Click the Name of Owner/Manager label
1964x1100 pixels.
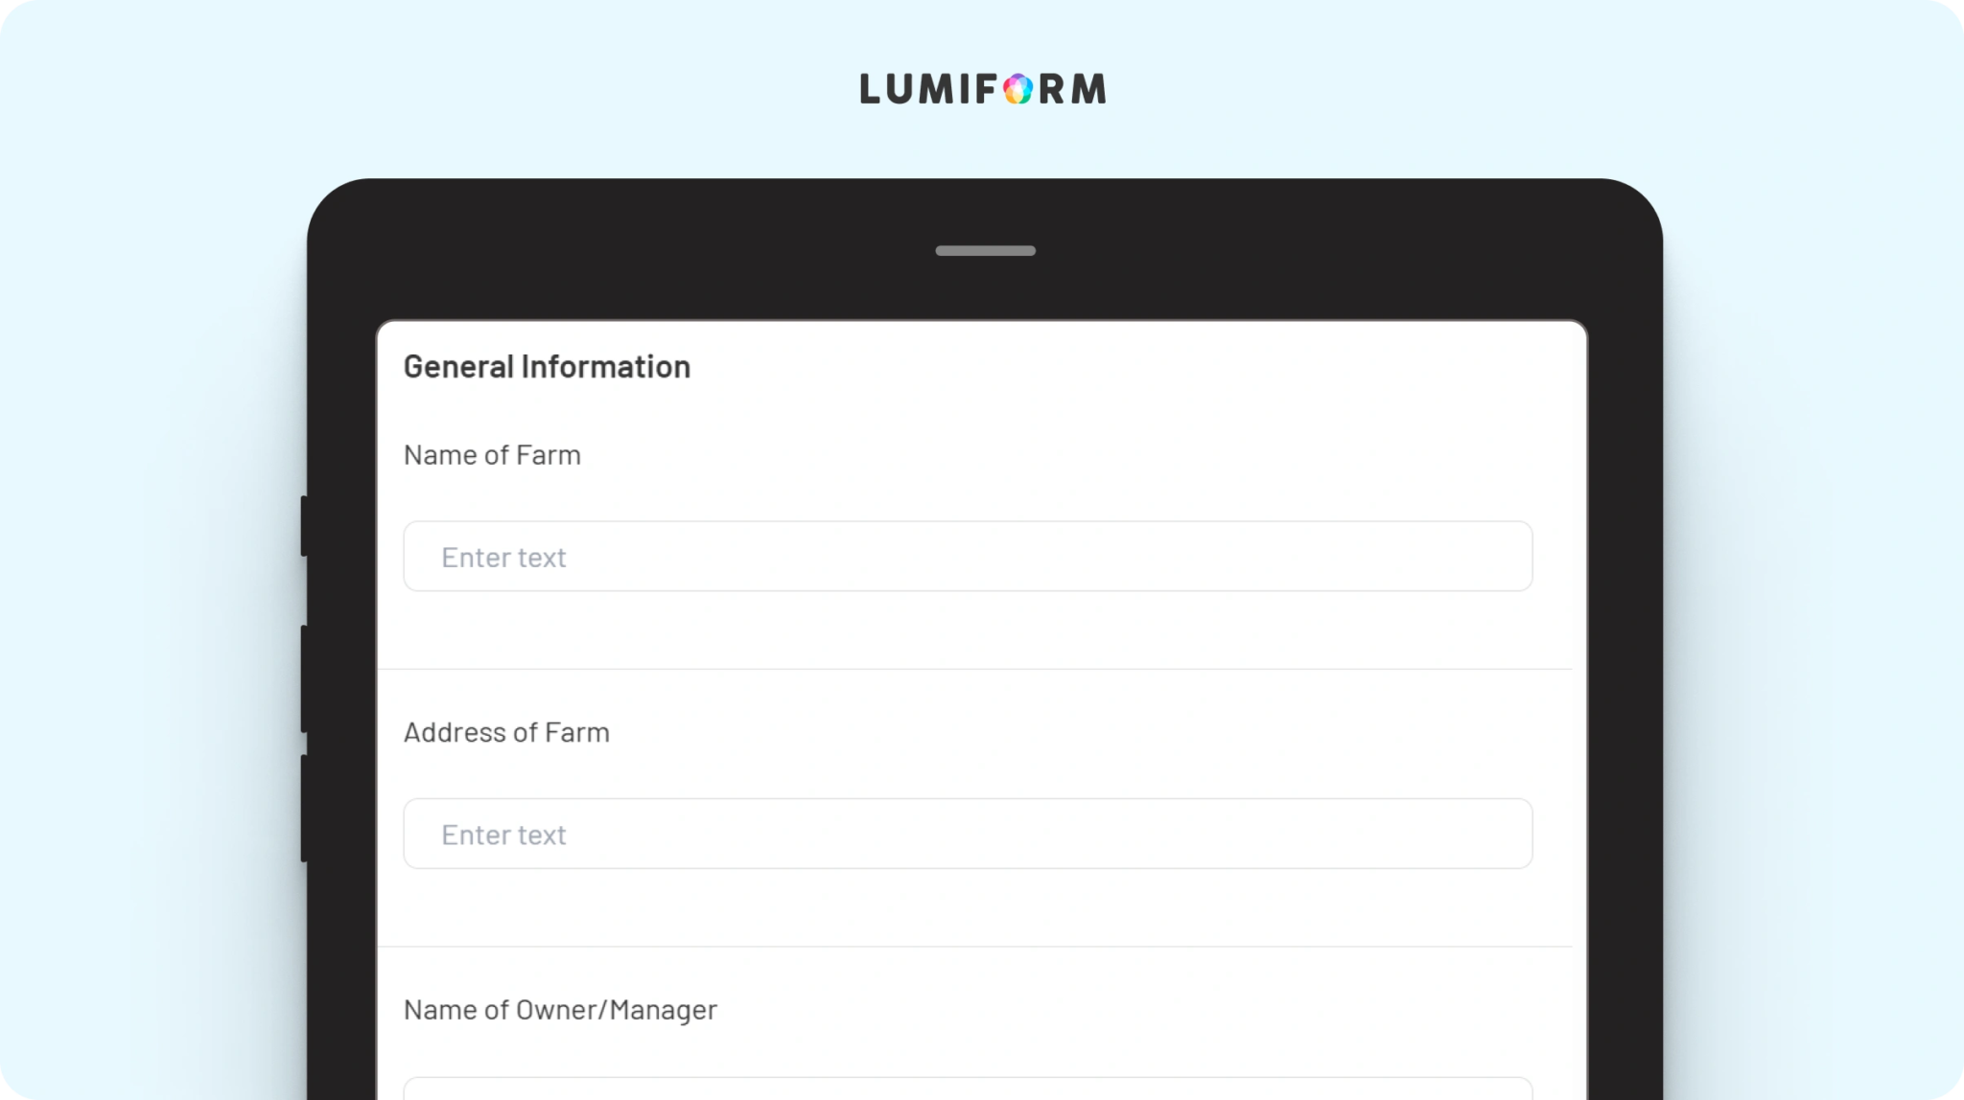tap(560, 1010)
